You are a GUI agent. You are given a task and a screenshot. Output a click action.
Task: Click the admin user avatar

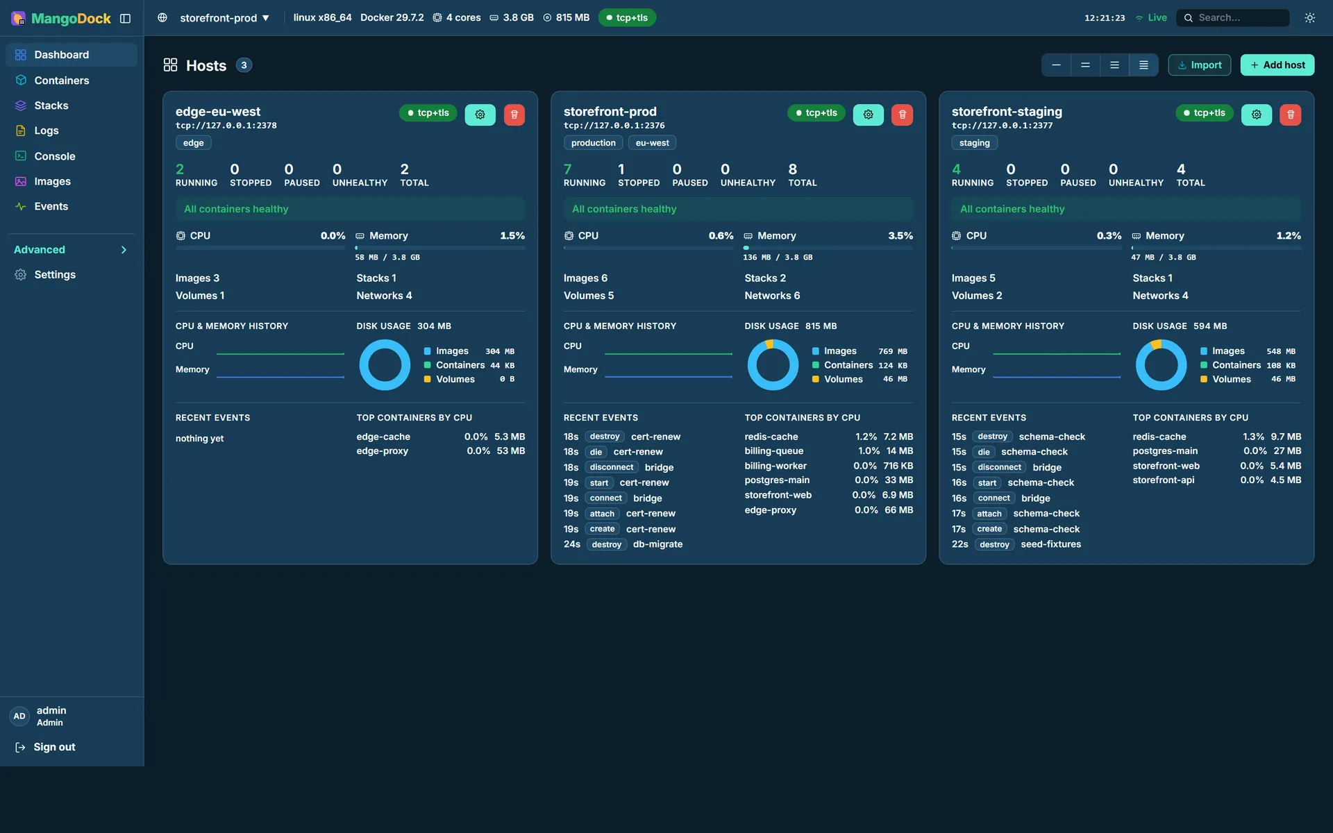pyautogui.click(x=19, y=716)
